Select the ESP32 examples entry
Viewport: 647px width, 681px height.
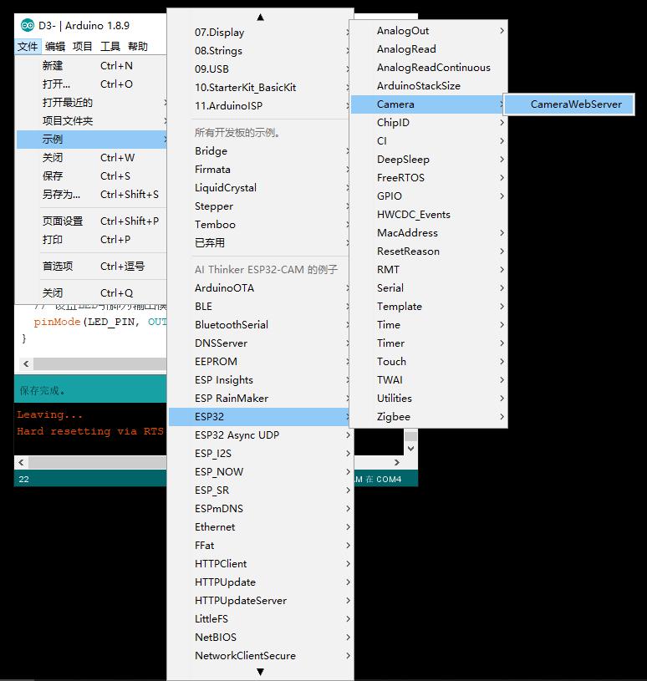[260, 416]
